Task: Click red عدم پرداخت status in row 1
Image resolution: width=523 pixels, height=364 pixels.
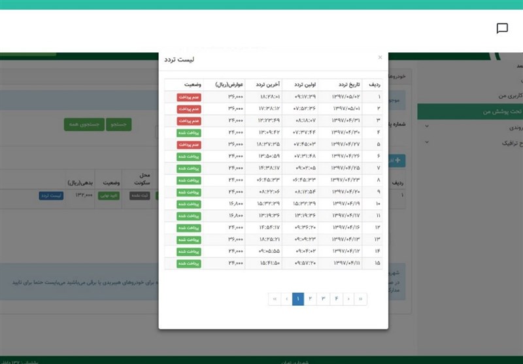Action: [x=189, y=97]
